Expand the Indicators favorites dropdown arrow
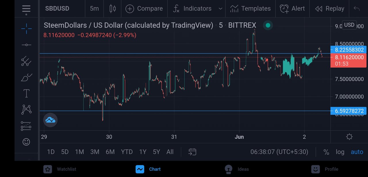This screenshot has width=368, height=177. click(x=221, y=9)
